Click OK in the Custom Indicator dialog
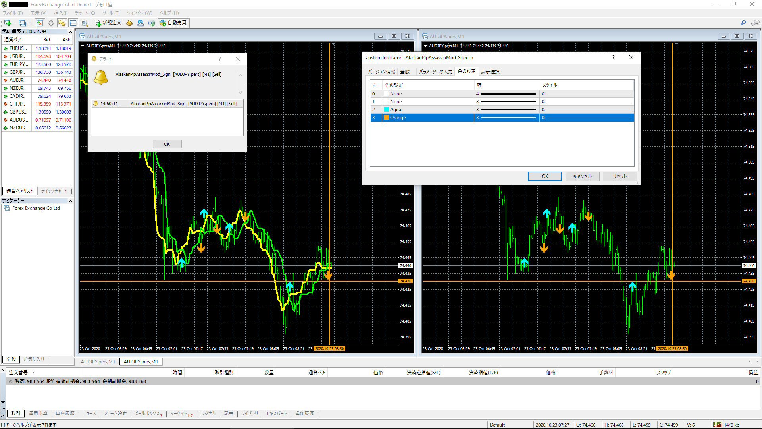The width and height of the screenshot is (762, 429). pos(545,176)
